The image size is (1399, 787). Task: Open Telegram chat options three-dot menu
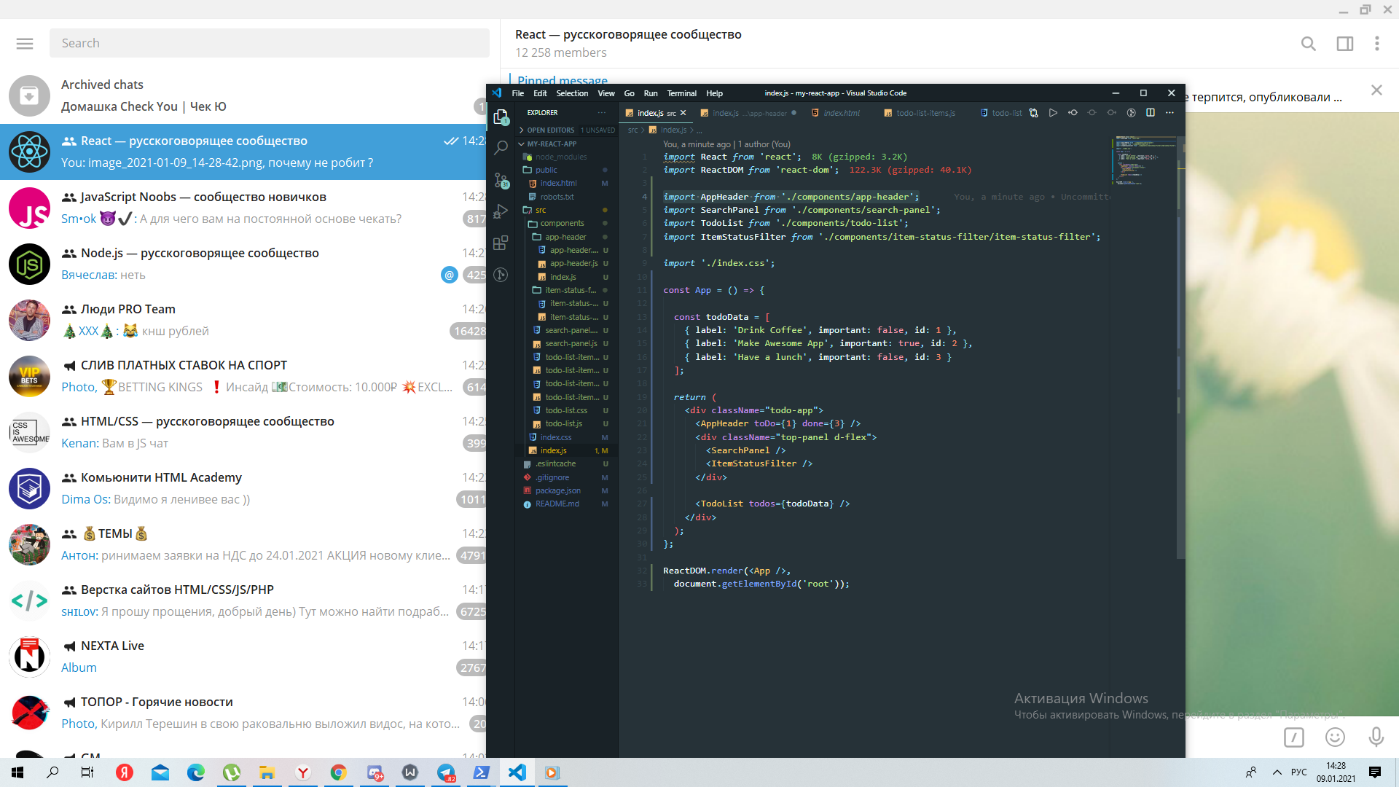tap(1377, 44)
